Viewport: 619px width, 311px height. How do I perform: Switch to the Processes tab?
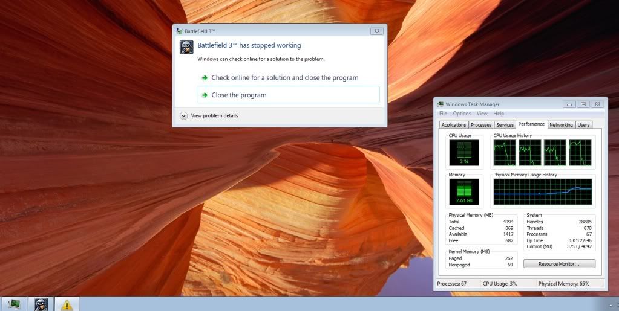481,125
